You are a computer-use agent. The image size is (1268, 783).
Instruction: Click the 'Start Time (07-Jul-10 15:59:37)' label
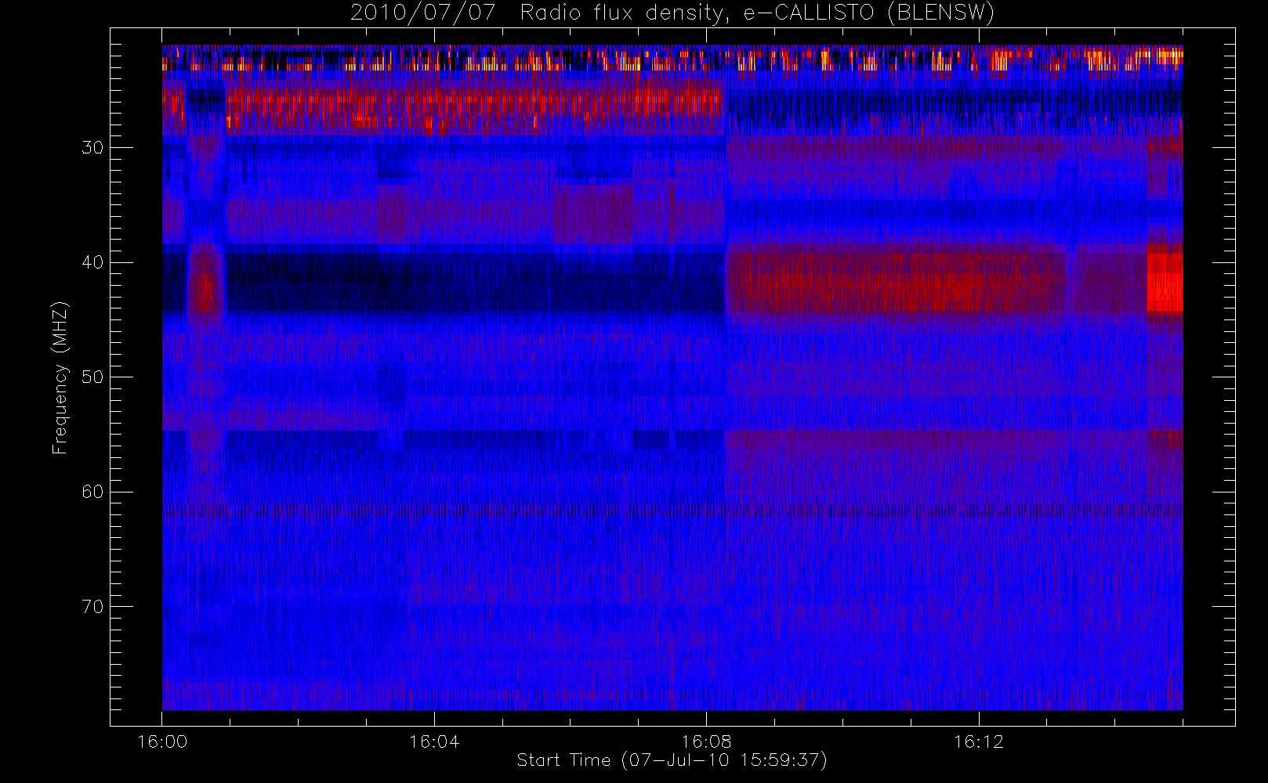pos(672,760)
